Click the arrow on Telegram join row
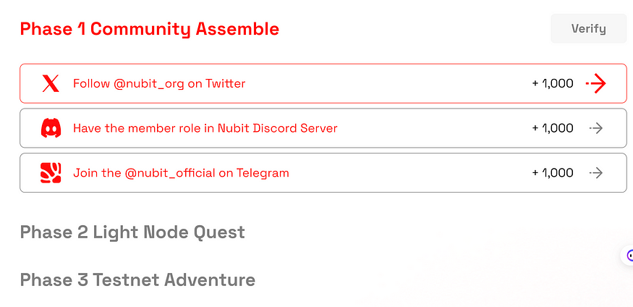The image size is (633, 307). pos(596,173)
